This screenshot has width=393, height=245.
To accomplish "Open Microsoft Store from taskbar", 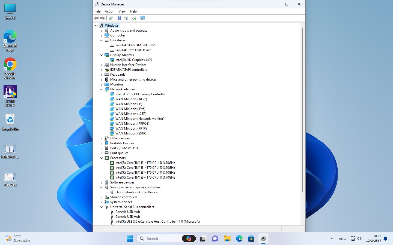I will [251, 239].
